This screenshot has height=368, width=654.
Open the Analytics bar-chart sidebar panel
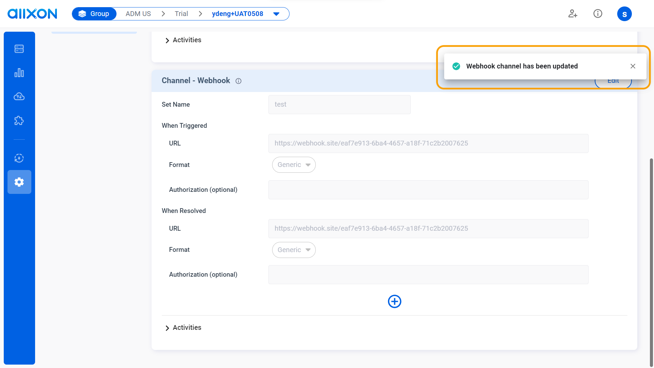point(19,73)
